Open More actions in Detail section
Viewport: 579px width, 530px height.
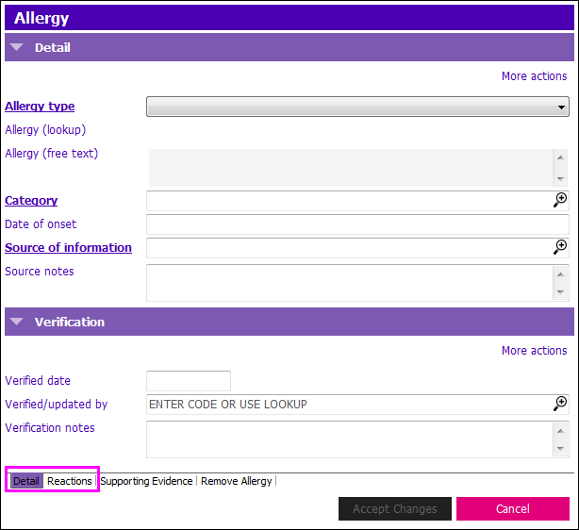(x=534, y=76)
